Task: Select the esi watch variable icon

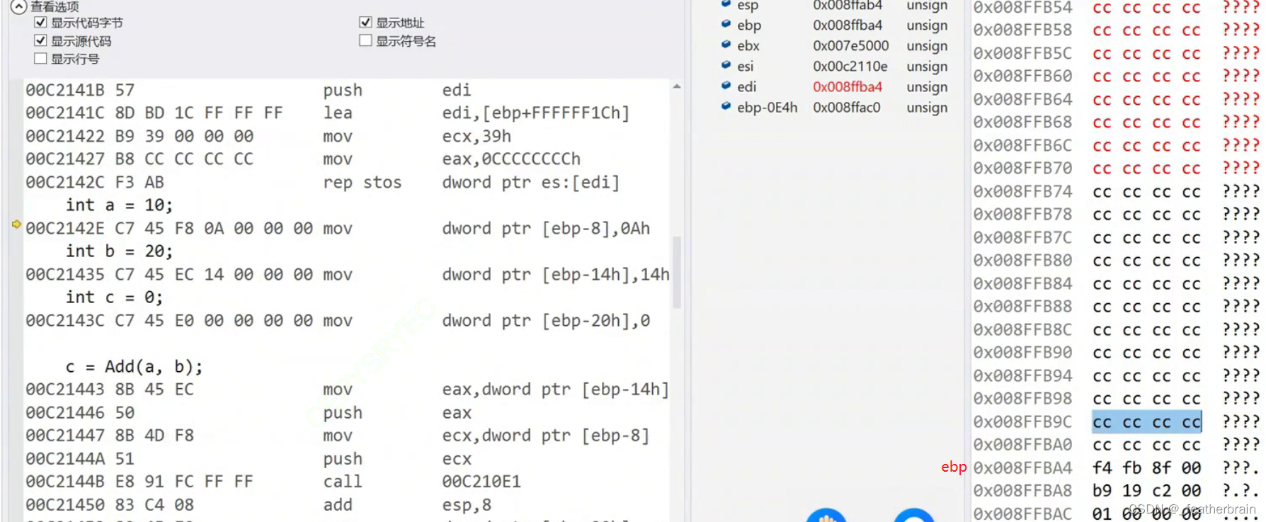Action: [726, 65]
